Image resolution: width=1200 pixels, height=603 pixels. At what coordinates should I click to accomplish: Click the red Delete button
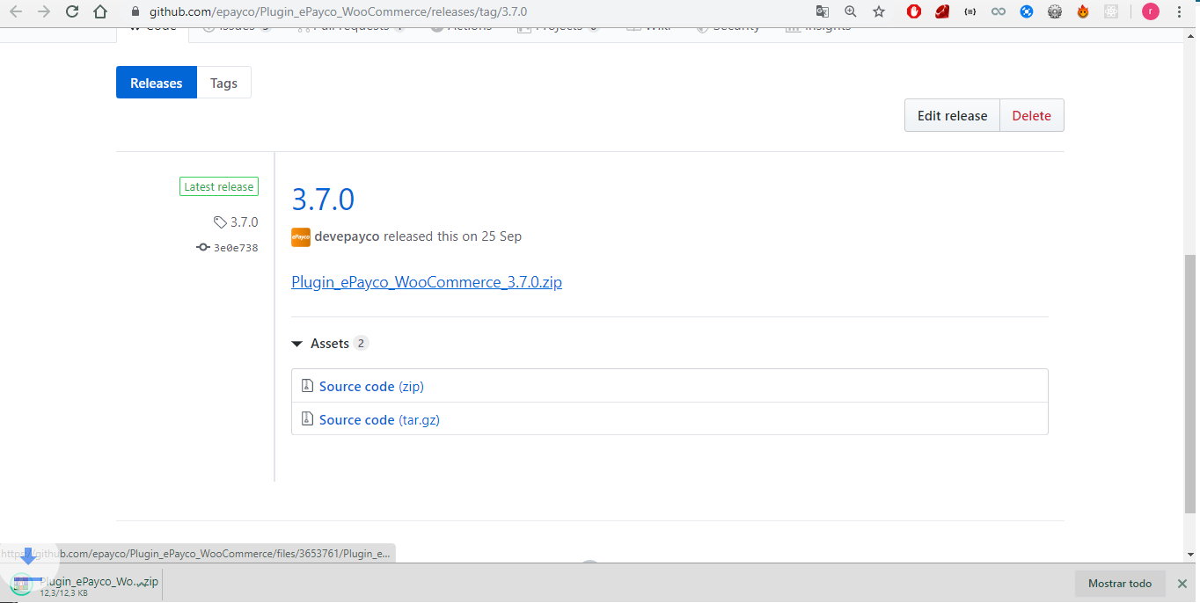[x=1031, y=115]
